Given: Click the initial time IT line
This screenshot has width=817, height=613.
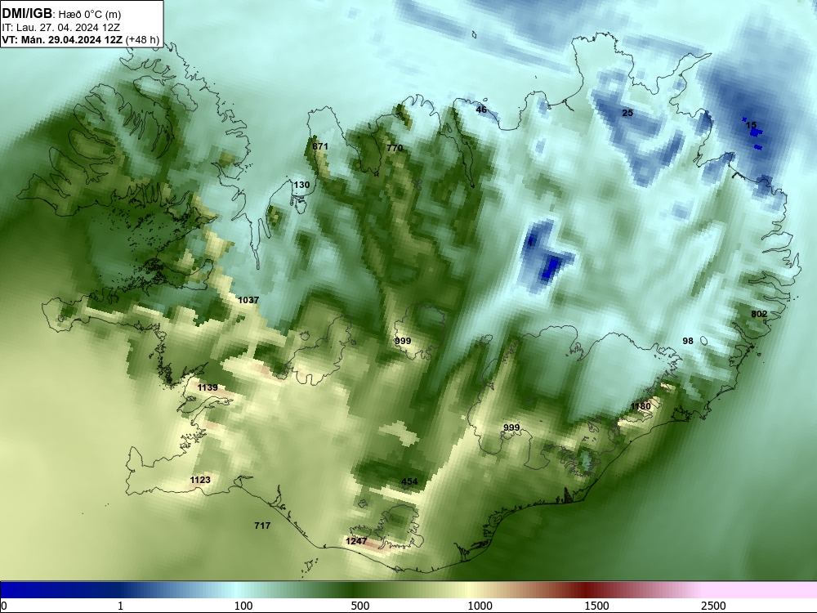Looking at the screenshot, I should (61, 28).
